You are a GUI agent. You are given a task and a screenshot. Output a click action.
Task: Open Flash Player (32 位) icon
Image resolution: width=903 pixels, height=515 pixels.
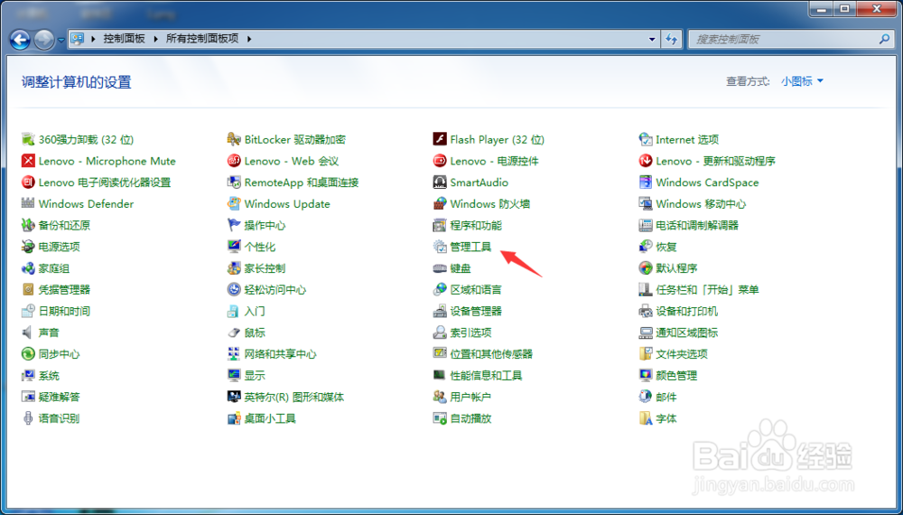click(x=440, y=139)
